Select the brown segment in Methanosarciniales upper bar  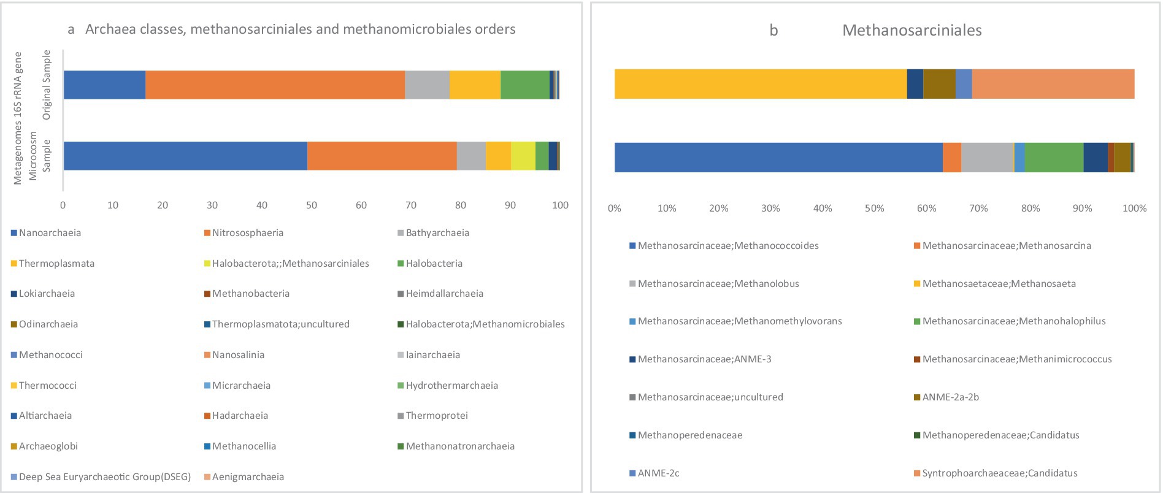939,84
